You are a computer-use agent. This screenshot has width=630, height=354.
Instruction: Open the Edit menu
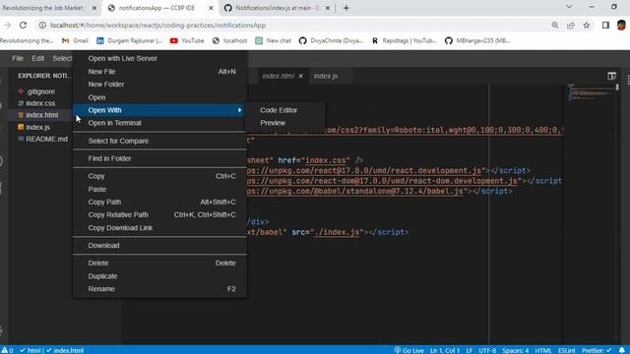[37, 59]
